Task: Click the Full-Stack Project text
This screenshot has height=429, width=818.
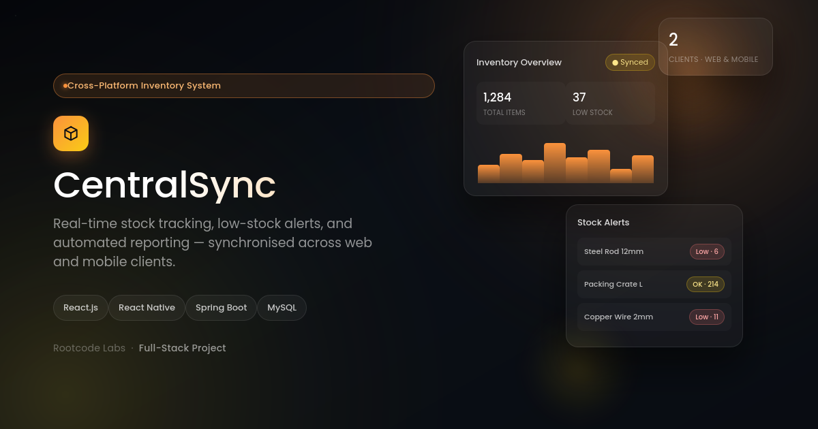Action: [x=182, y=348]
